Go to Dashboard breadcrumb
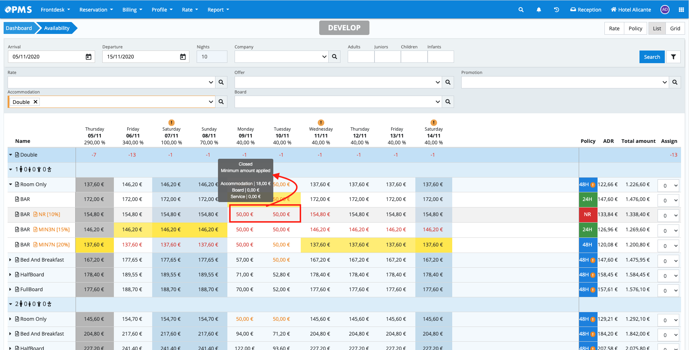689x350 pixels. [19, 28]
